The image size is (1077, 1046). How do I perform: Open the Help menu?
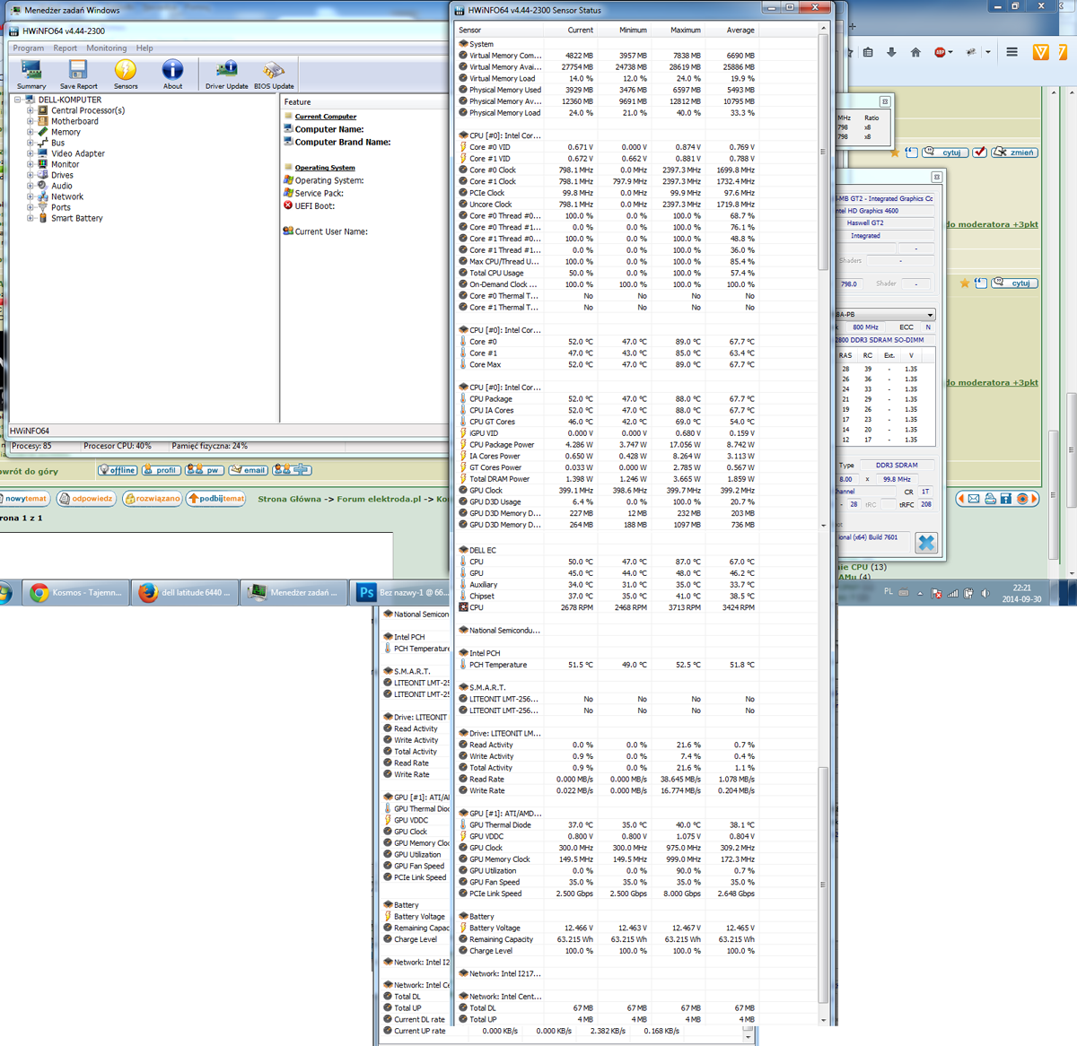click(144, 48)
